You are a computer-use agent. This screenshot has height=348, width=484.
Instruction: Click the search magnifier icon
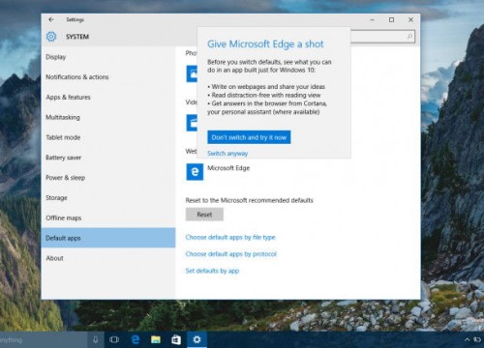click(x=409, y=36)
